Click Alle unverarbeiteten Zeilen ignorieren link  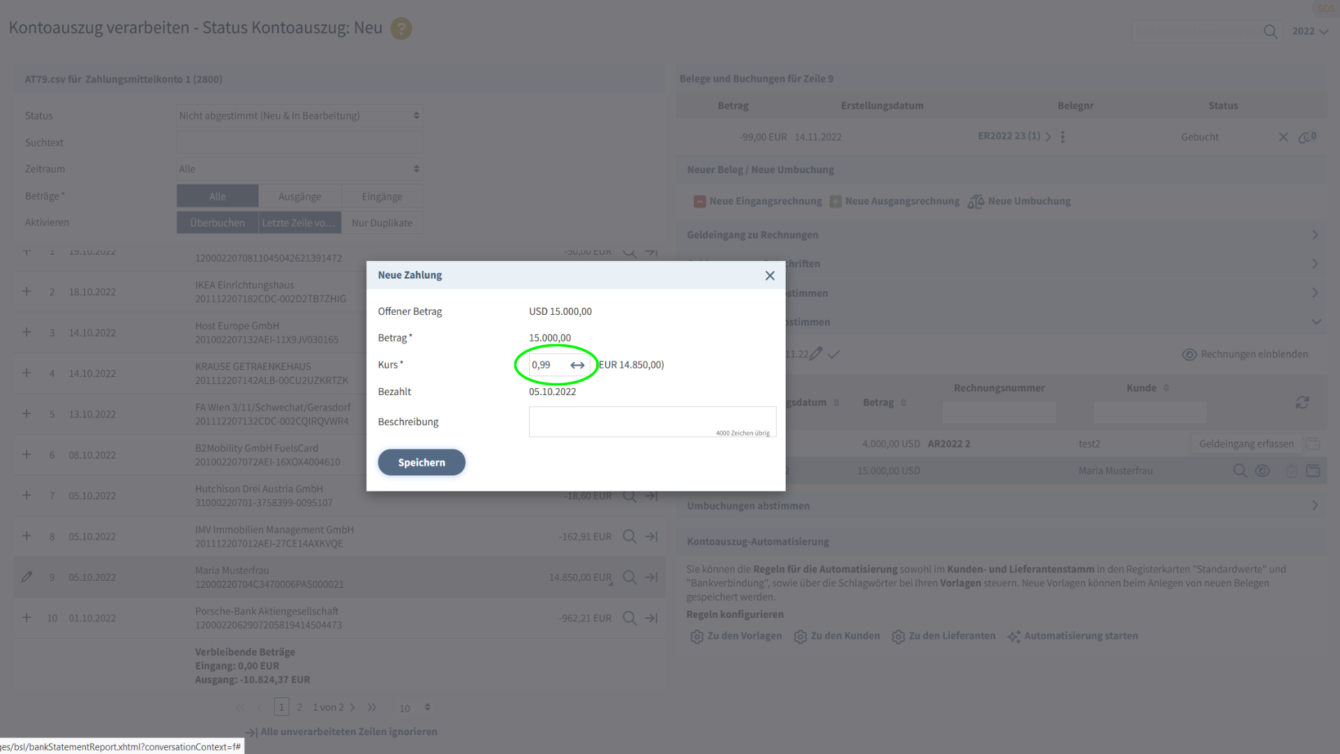[348, 732]
